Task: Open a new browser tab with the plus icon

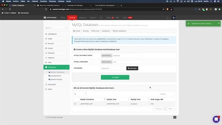Action: (x=121, y=6)
